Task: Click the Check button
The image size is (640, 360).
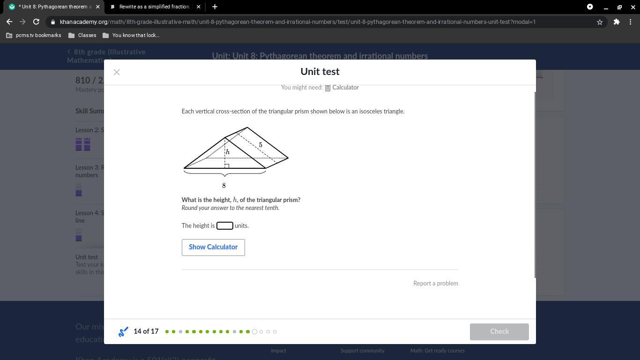Action: click(x=499, y=331)
